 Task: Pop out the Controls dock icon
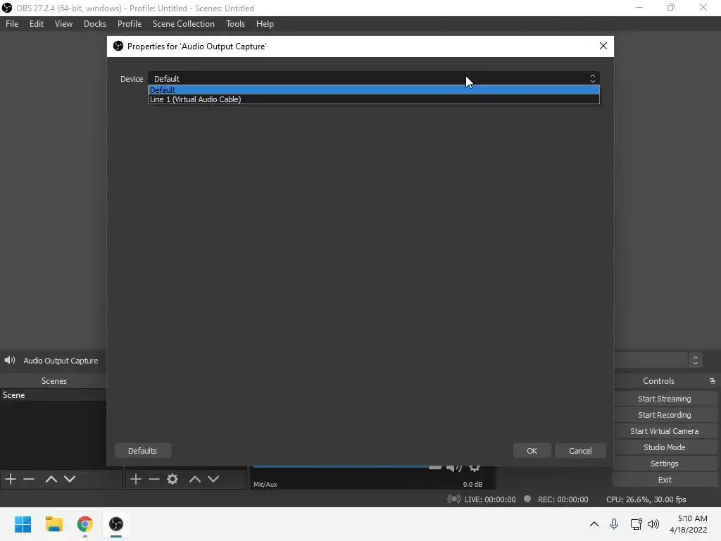[713, 381]
